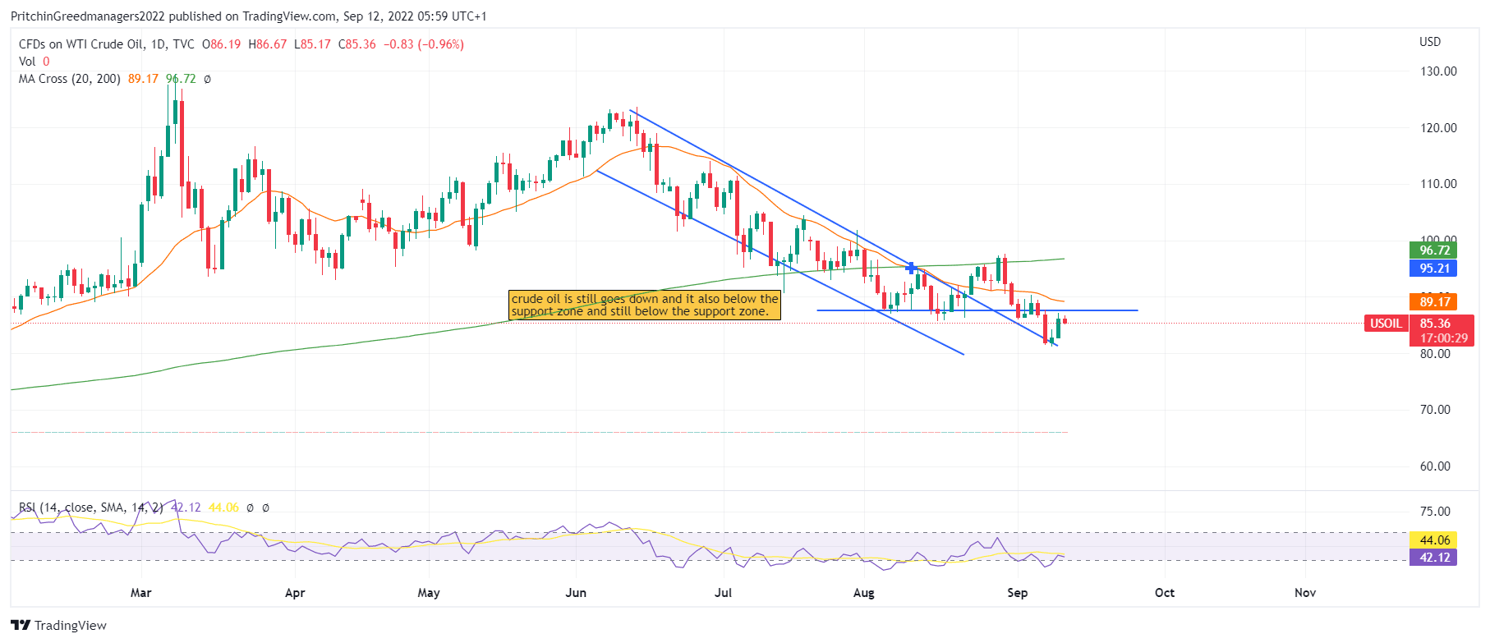Click the blue cross marker on the trendline

(x=911, y=268)
